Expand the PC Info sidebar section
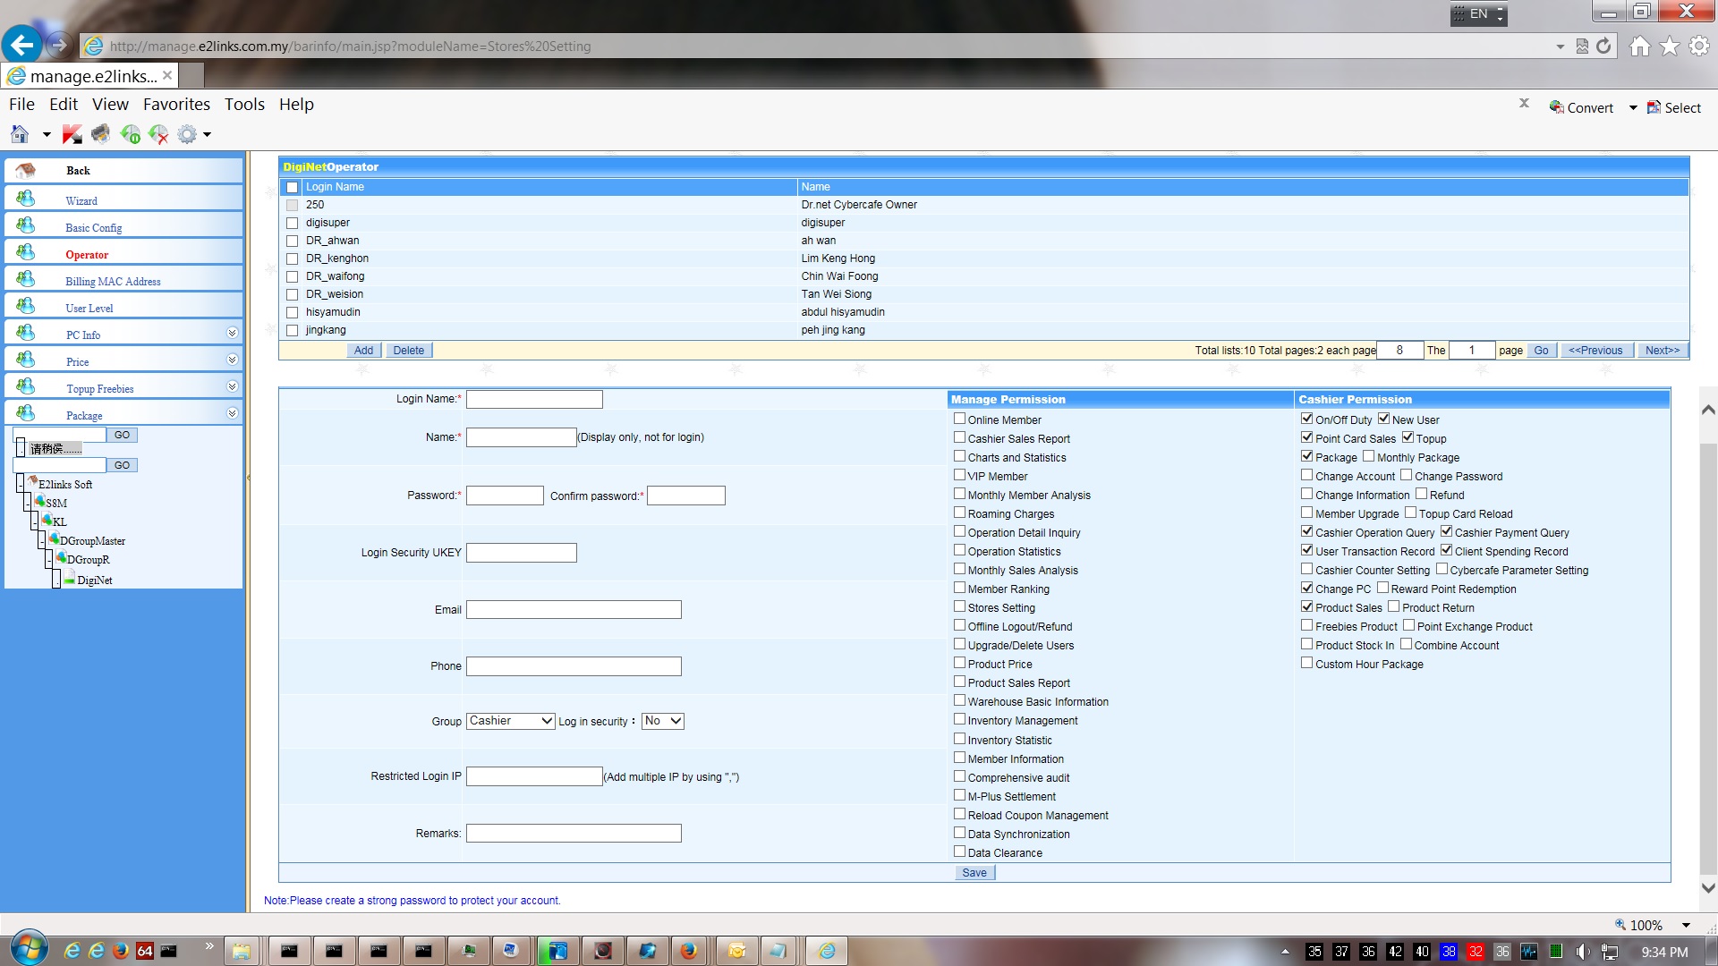 (232, 333)
